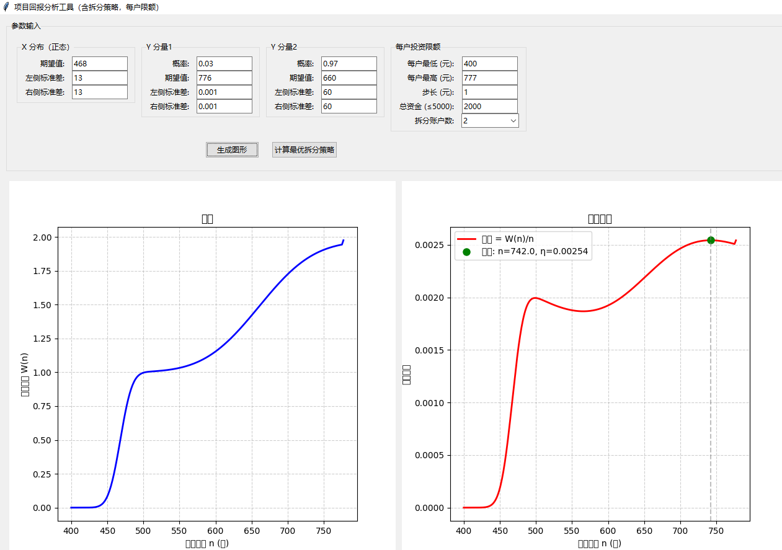The height and width of the screenshot is (550, 782).
Task: Click the 每户最高 (元) field 777
Action: click(x=489, y=78)
